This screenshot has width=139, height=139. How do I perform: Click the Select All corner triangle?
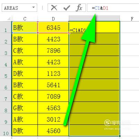coord(9,18)
